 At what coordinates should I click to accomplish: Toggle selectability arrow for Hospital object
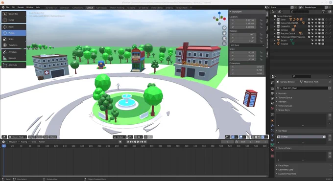tap(312, 44)
